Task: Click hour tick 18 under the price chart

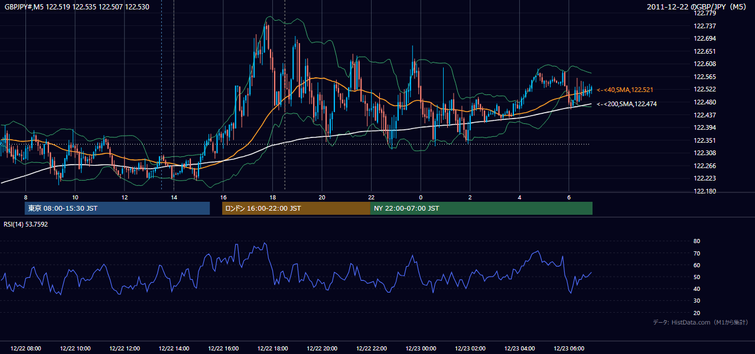Action: point(272,197)
